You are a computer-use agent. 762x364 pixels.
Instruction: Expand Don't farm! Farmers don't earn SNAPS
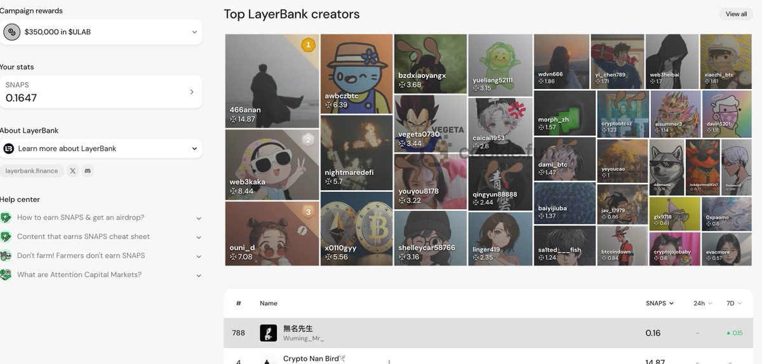click(198, 256)
